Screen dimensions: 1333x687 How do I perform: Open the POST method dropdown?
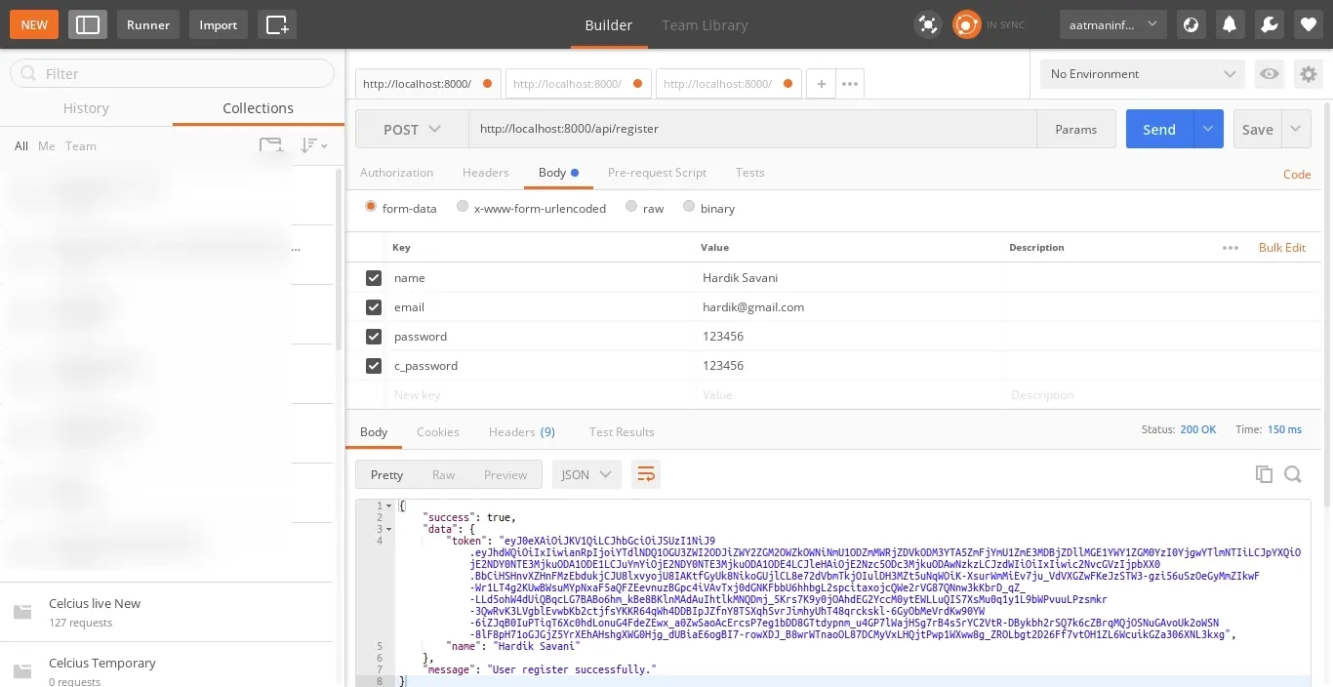(x=412, y=129)
